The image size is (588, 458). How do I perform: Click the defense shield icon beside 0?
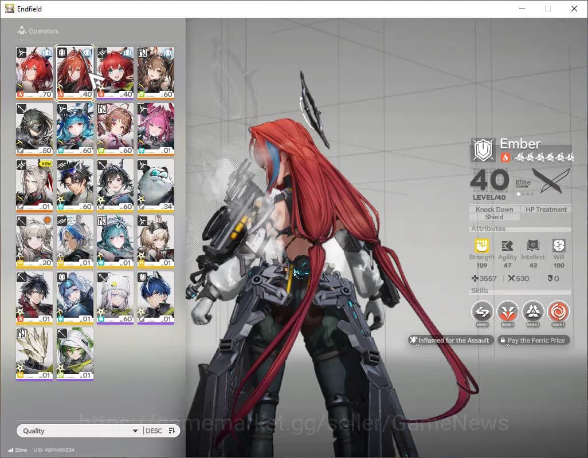pos(550,278)
